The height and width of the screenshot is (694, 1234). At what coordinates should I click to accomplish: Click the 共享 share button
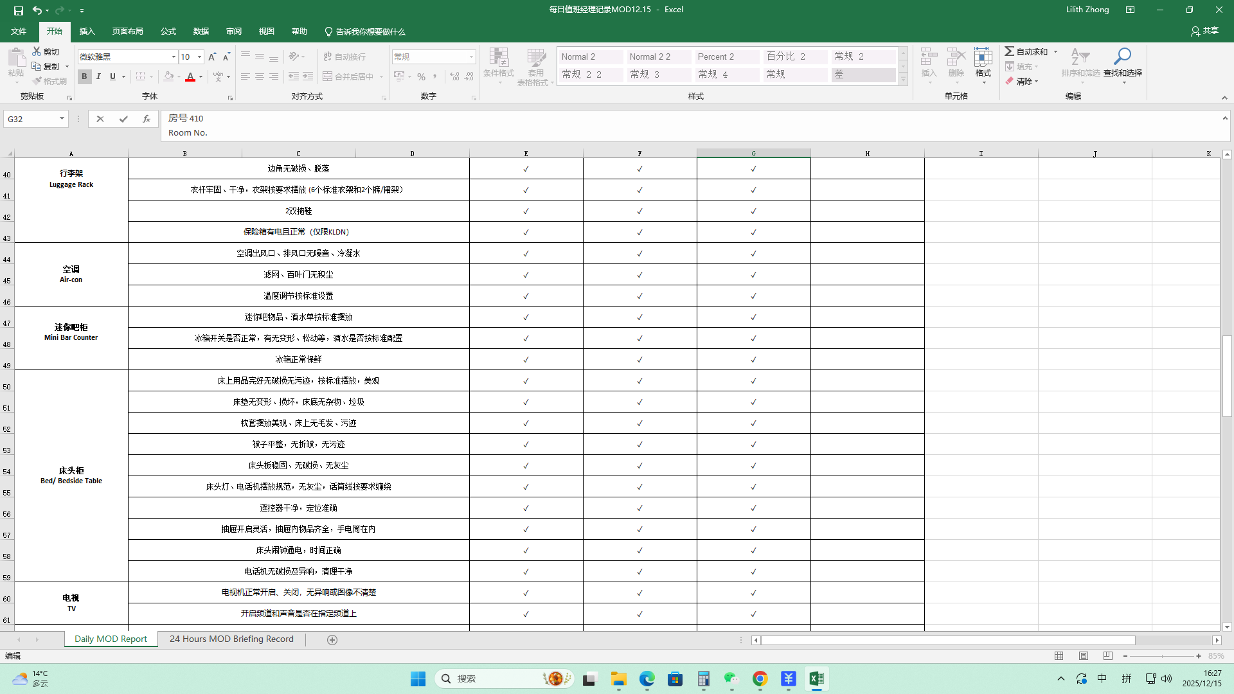pyautogui.click(x=1204, y=31)
